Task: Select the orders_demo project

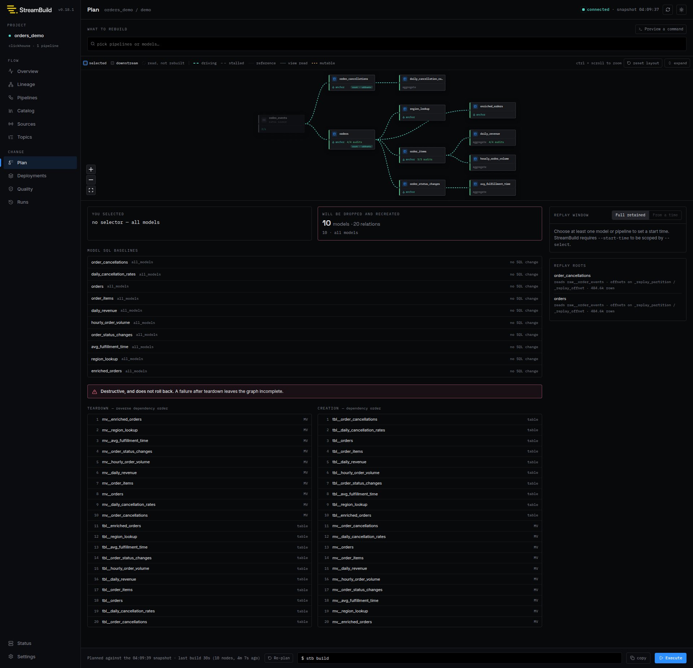Action: coord(29,36)
